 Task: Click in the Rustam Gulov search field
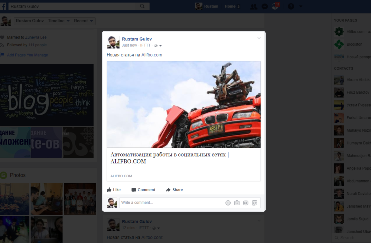coord(73,6)
